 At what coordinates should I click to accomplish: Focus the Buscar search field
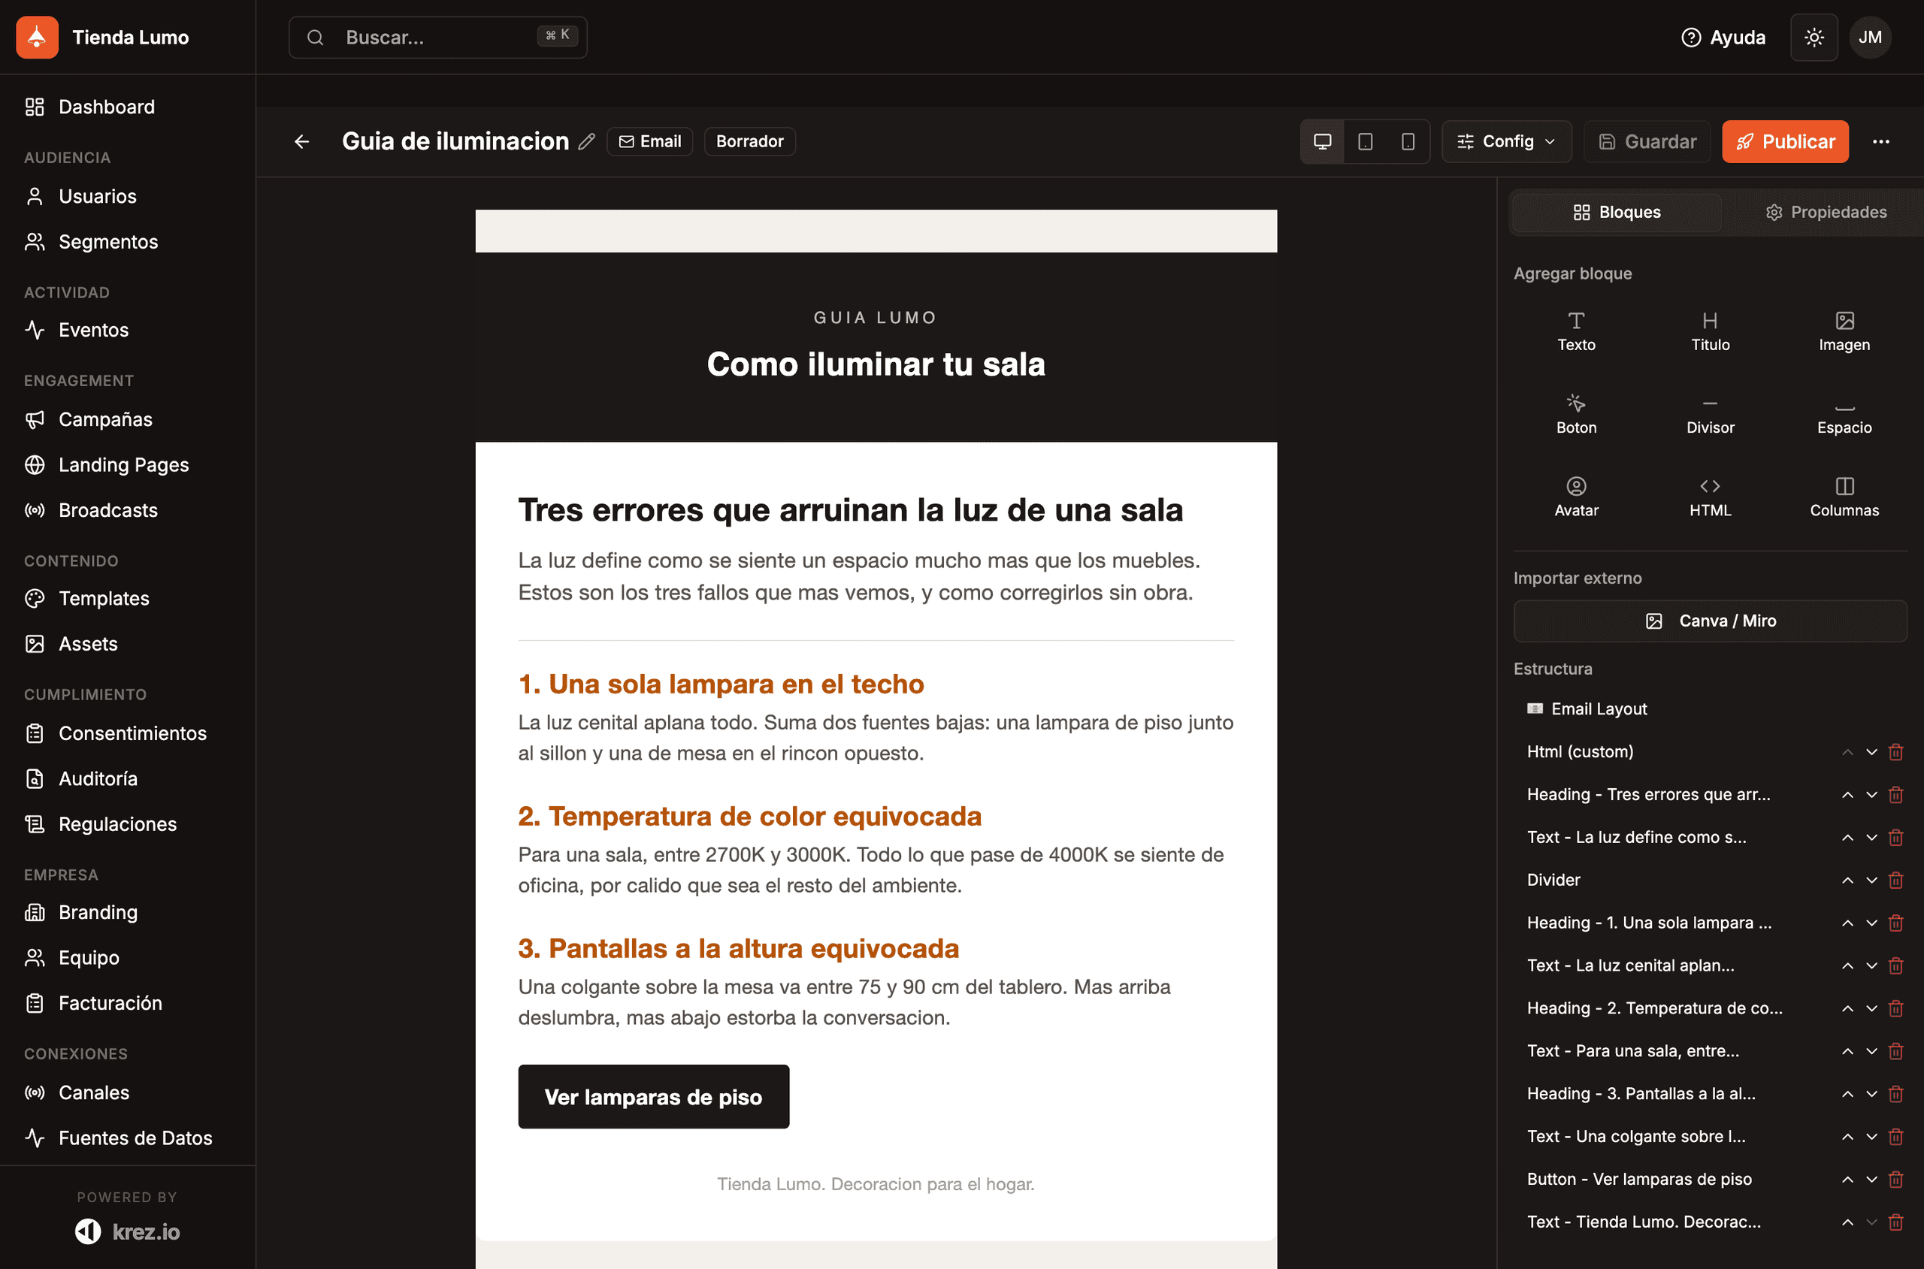coord(438,38)
